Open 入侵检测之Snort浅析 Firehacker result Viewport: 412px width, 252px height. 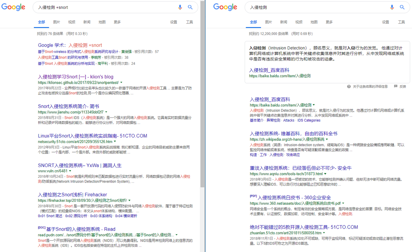click(72, 195)
